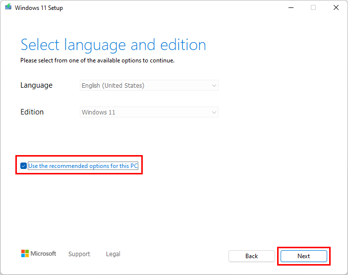Open the Edition combo box

pyautogui.click(x=149, y=112)
